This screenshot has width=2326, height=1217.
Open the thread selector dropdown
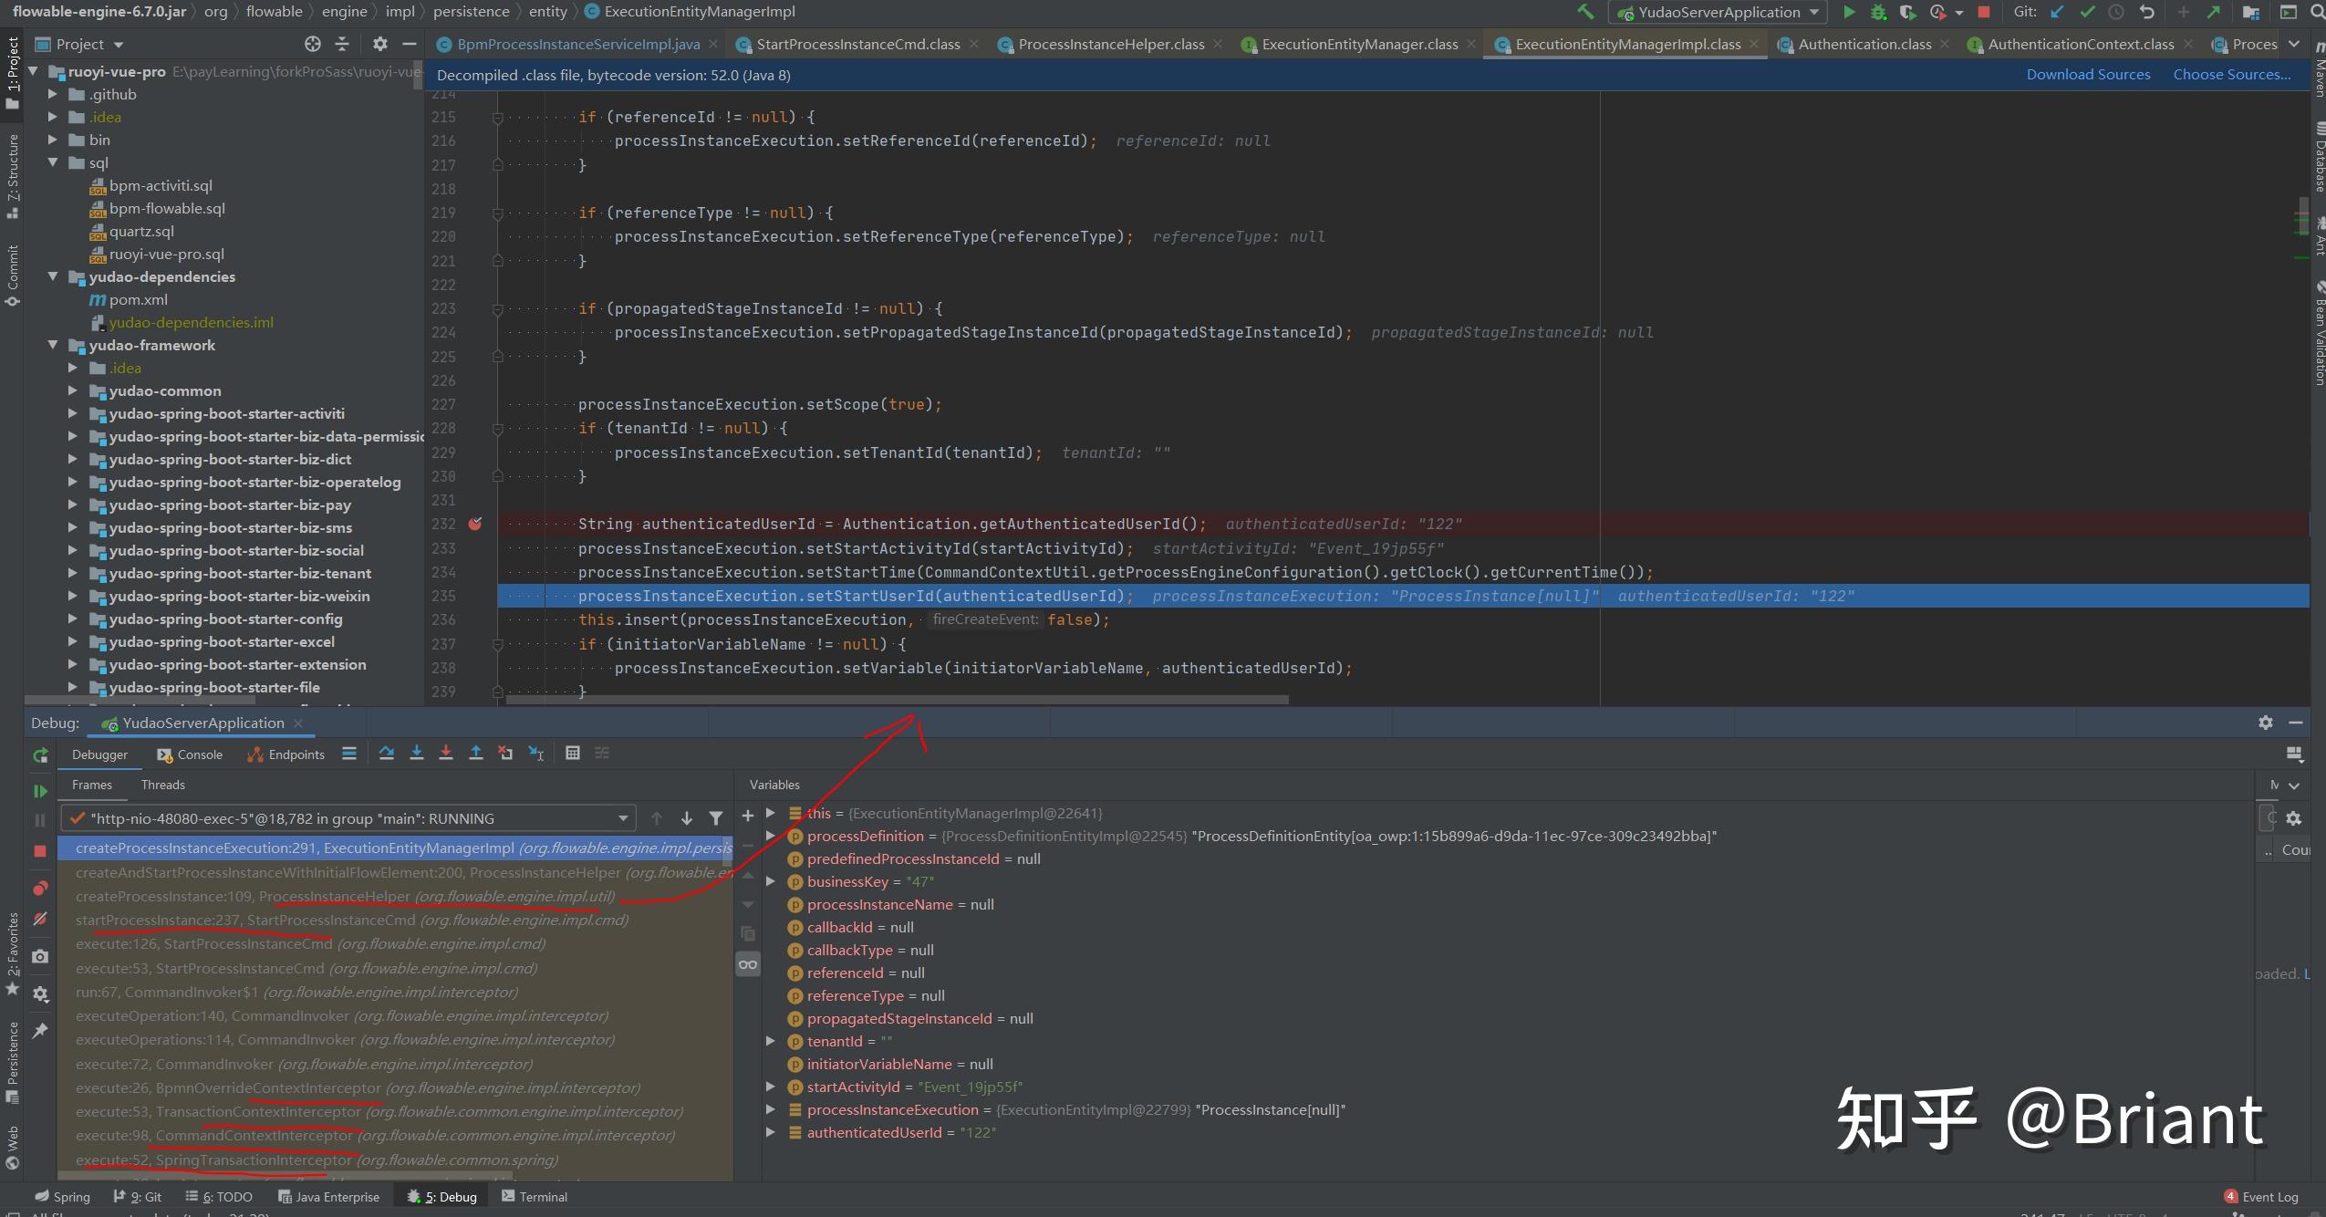[623, 819]
